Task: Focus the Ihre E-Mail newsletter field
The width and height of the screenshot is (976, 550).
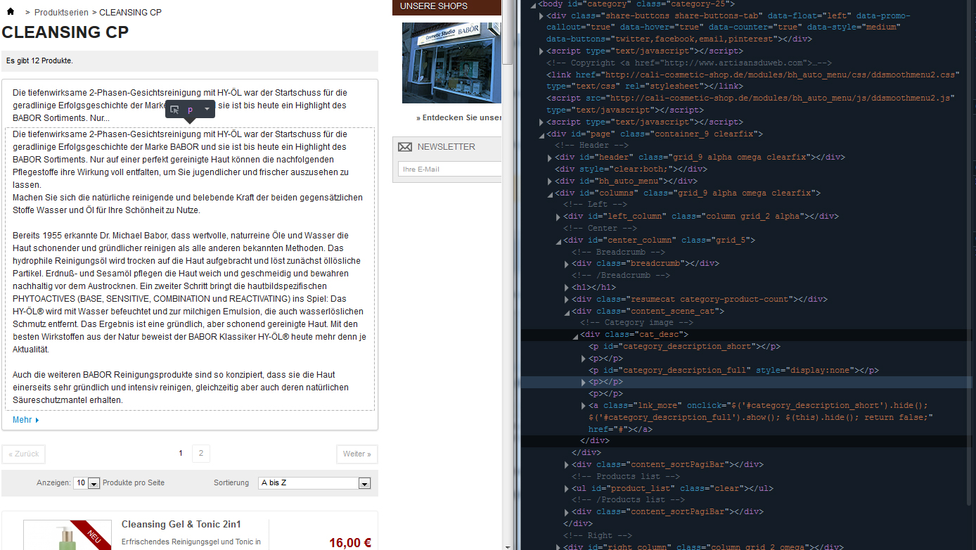Action: [450, 169]
